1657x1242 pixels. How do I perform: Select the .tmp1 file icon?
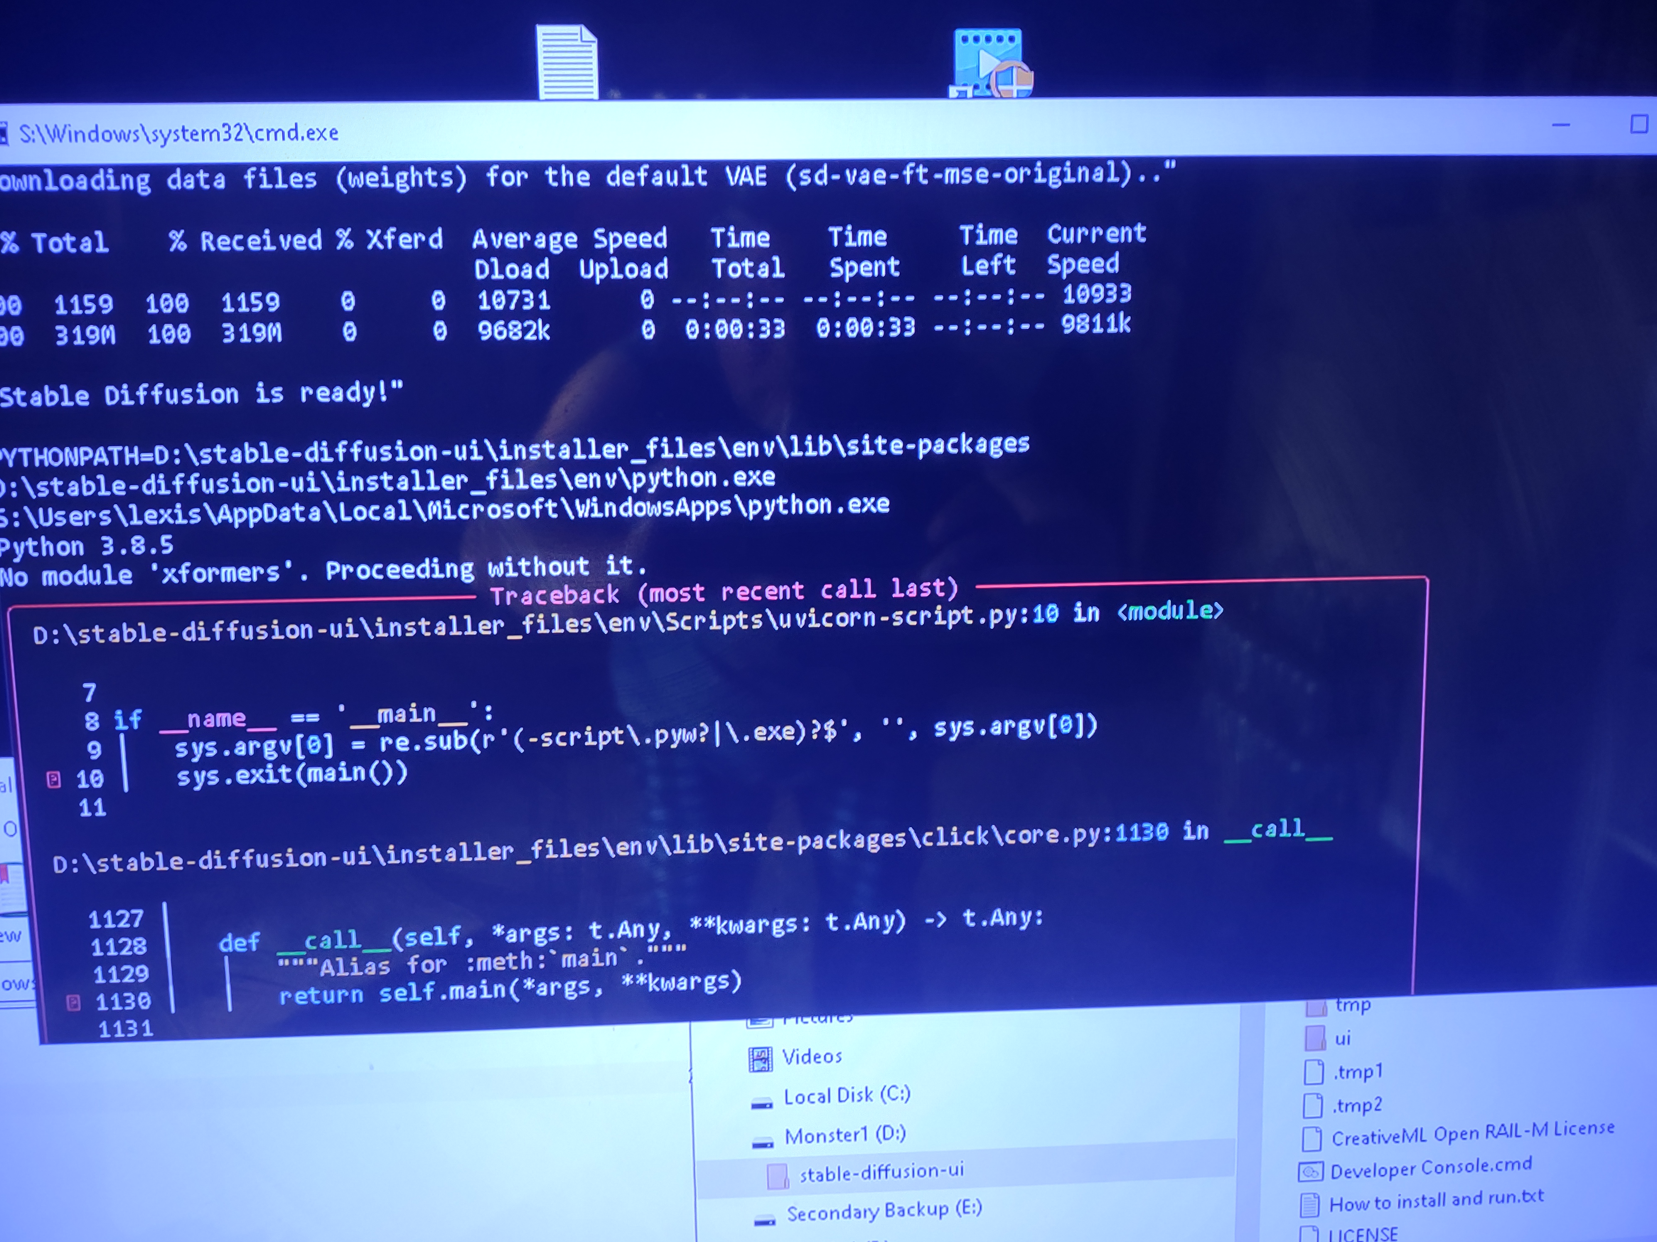click(x=1314, y=1072)
